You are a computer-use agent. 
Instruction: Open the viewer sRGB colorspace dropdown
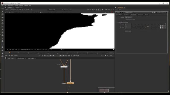29,10
